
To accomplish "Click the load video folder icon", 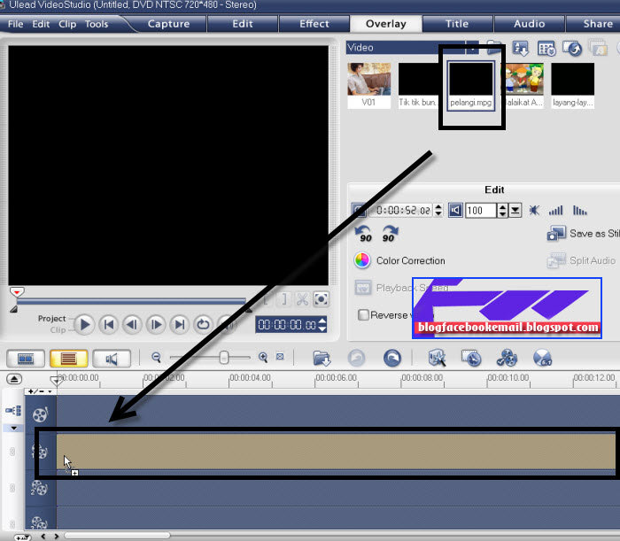I will [494, 48].
